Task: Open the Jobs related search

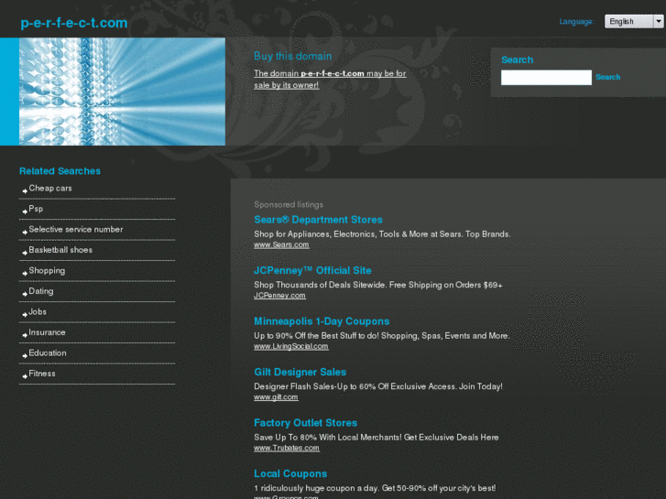Action: click(38, 311)
